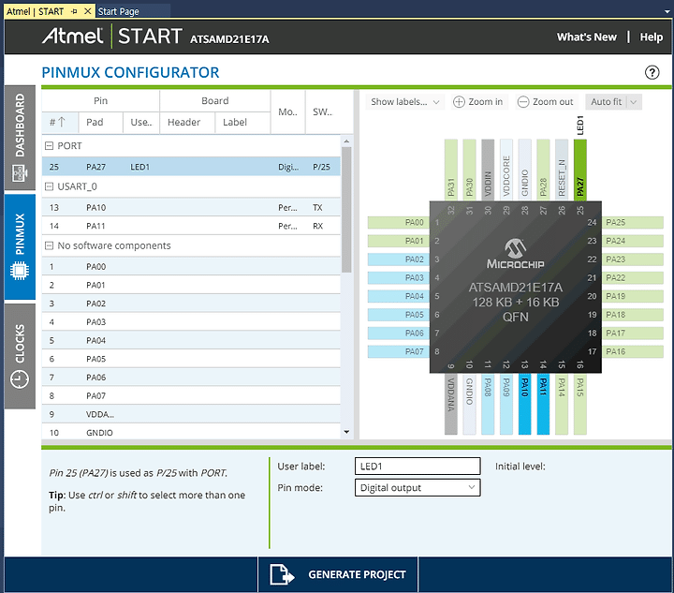674x593 pixels.
Task: Click the VDDIN pin on chip diagram
Action: [x=488, y=170]
